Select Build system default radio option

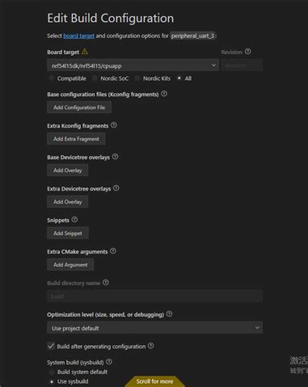51,372
